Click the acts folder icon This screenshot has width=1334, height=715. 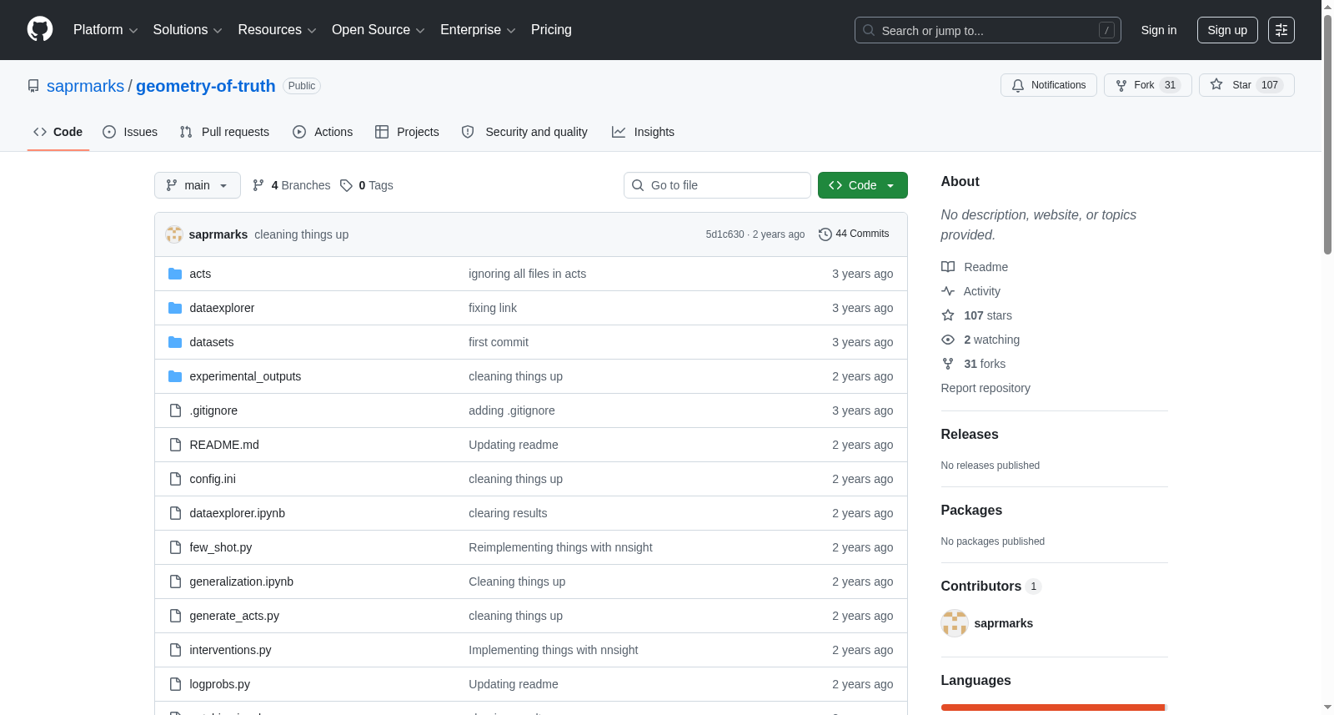tap(175, 274)
